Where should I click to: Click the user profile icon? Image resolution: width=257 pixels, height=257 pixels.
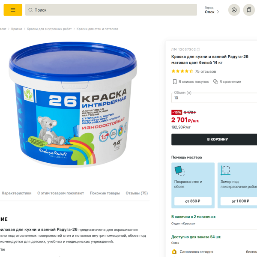(x=234, y=10)
